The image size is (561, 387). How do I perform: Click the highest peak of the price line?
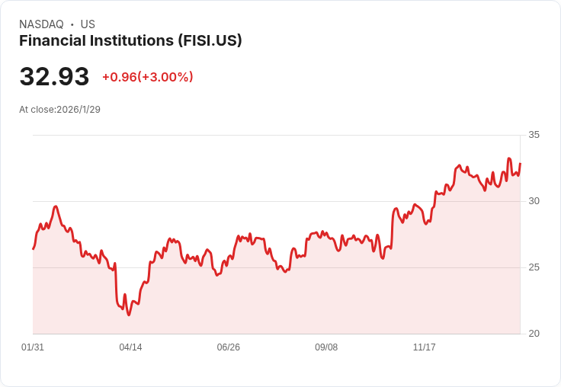(508, 158)
